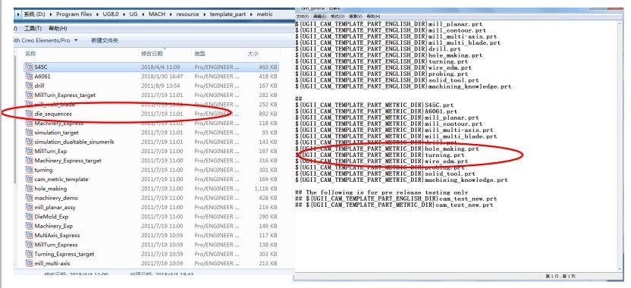Image resolution: width=631 pixels, height=288 pixels.
Task: Click the Notepad vertical scrollbar
Action: click(x=620, y=146)
